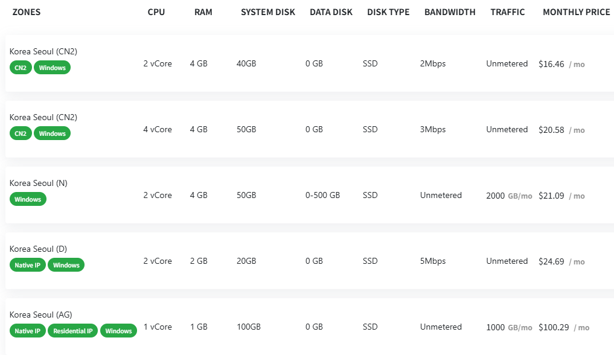Screen dimensions: 614x355
Task: Click the CN2 badge in the $16.46 plan
Action: coord(21,68)
